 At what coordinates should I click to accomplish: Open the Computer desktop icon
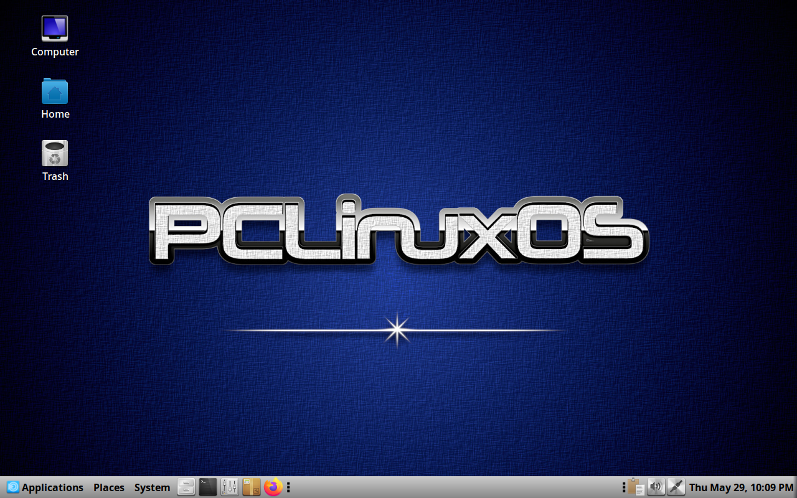(x=55, y=28)
